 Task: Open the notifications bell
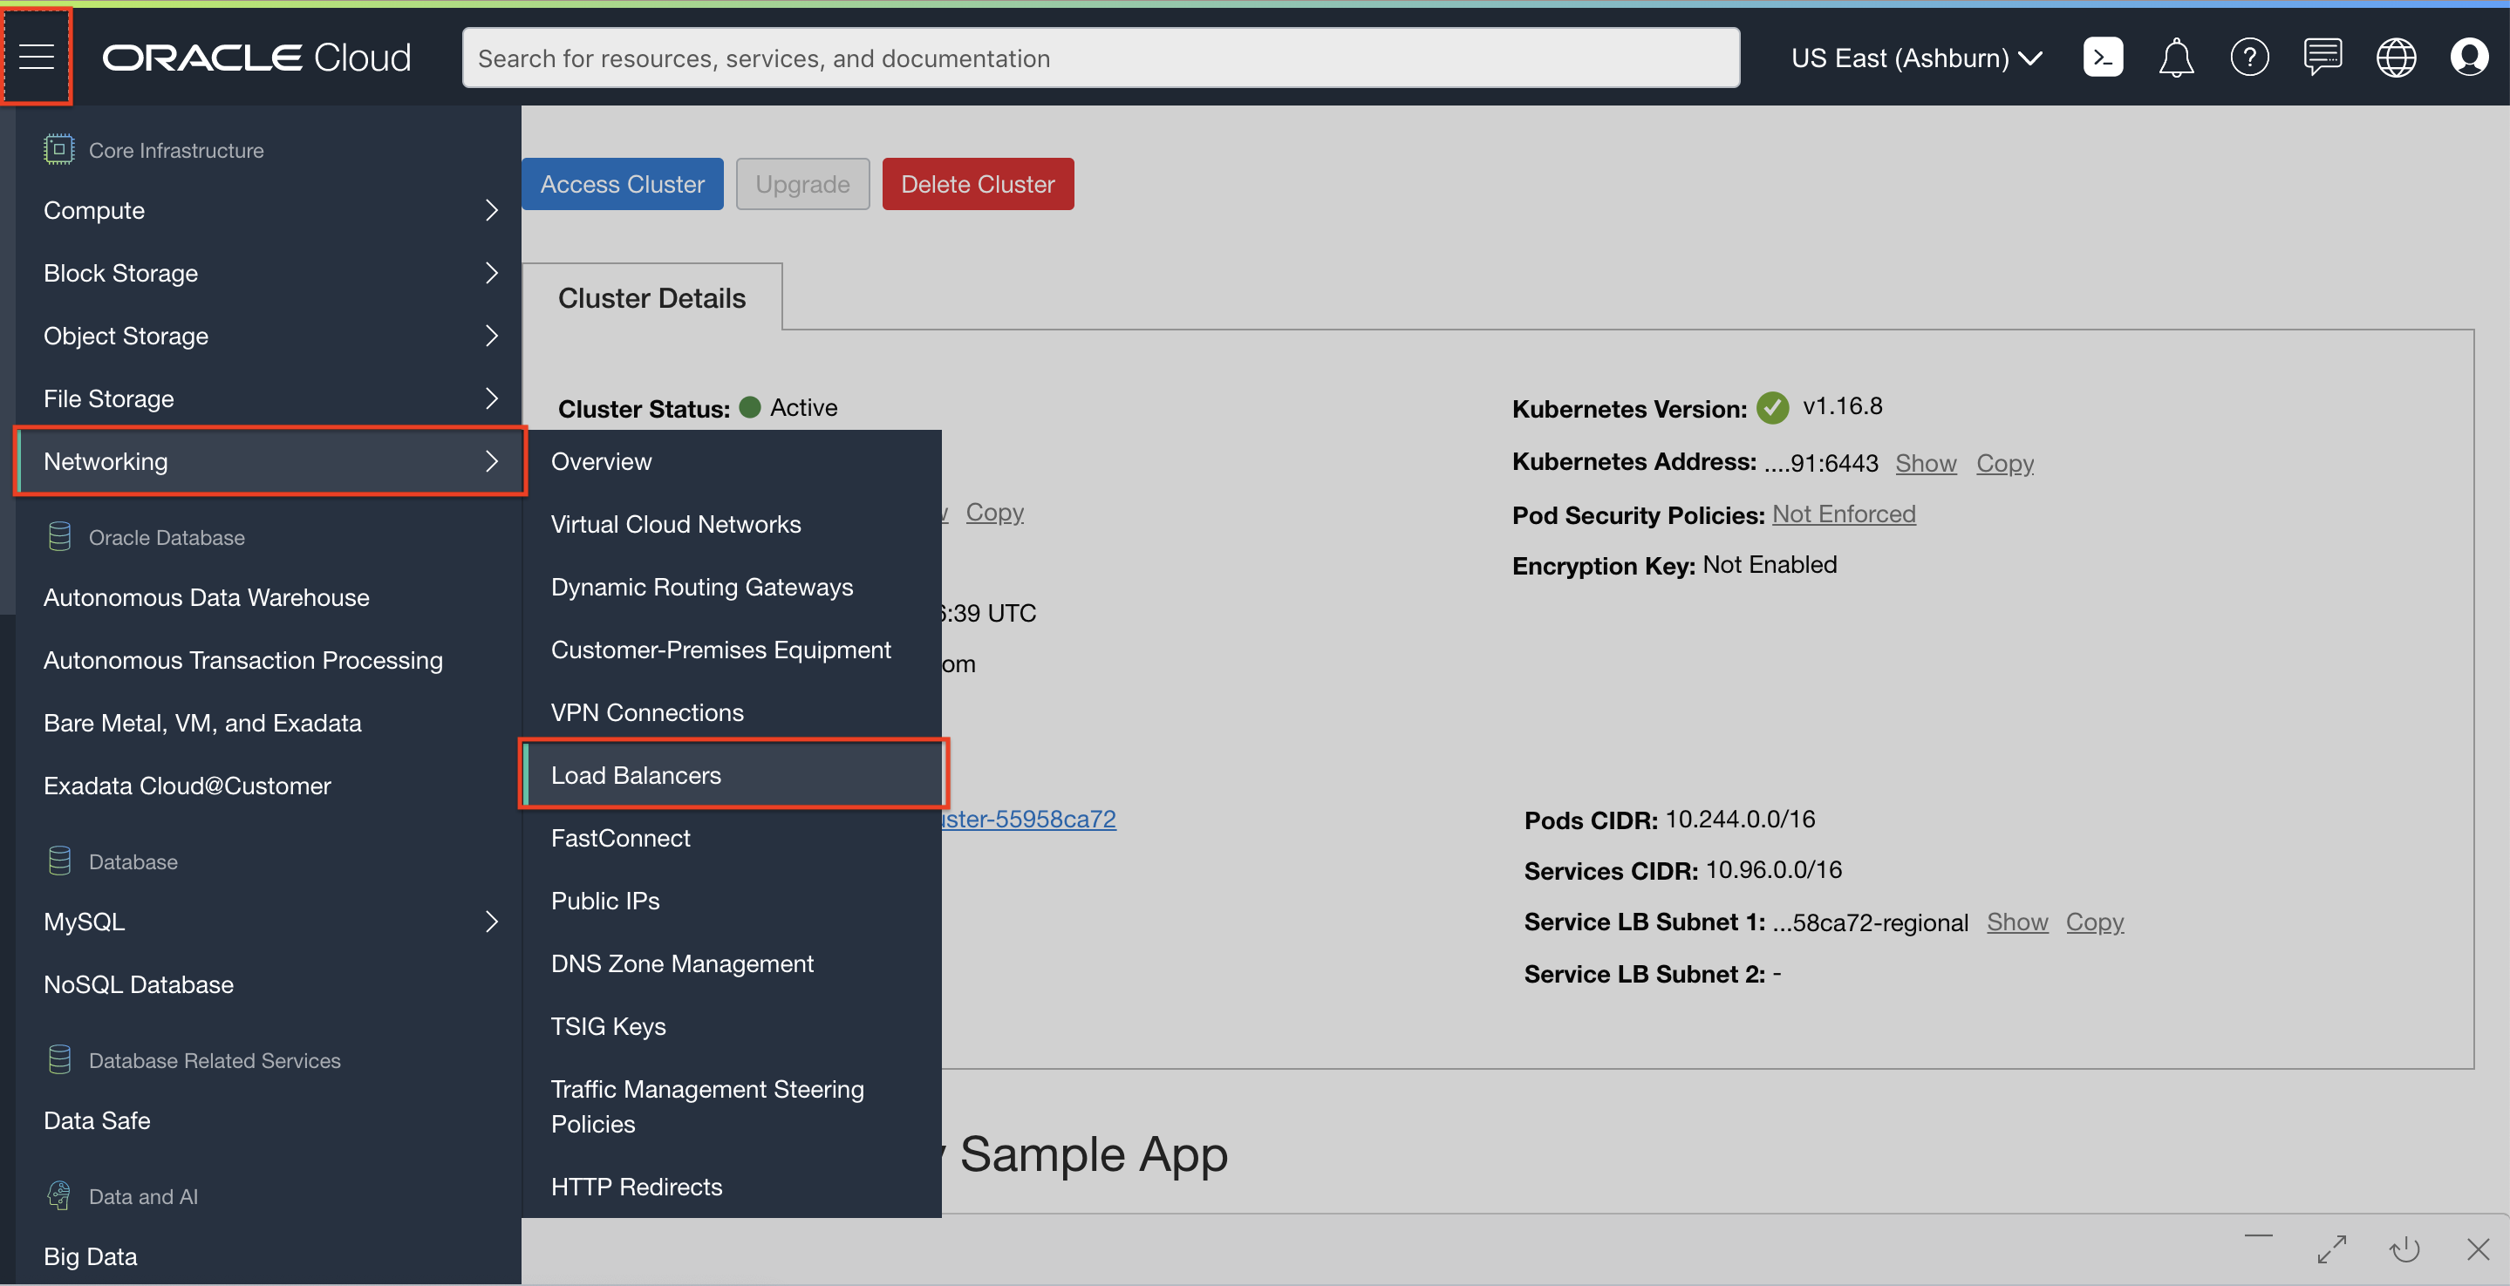click(x=2175, y=58)
